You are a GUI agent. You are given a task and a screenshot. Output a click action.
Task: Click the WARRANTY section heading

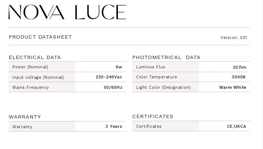[x=25, y=117]
